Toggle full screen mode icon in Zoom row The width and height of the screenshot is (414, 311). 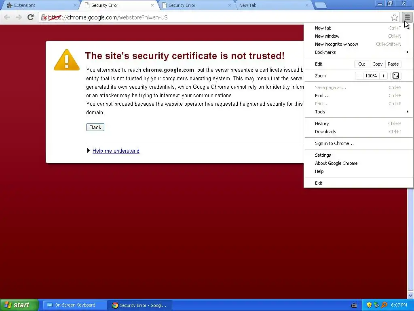tap(395, 76)
